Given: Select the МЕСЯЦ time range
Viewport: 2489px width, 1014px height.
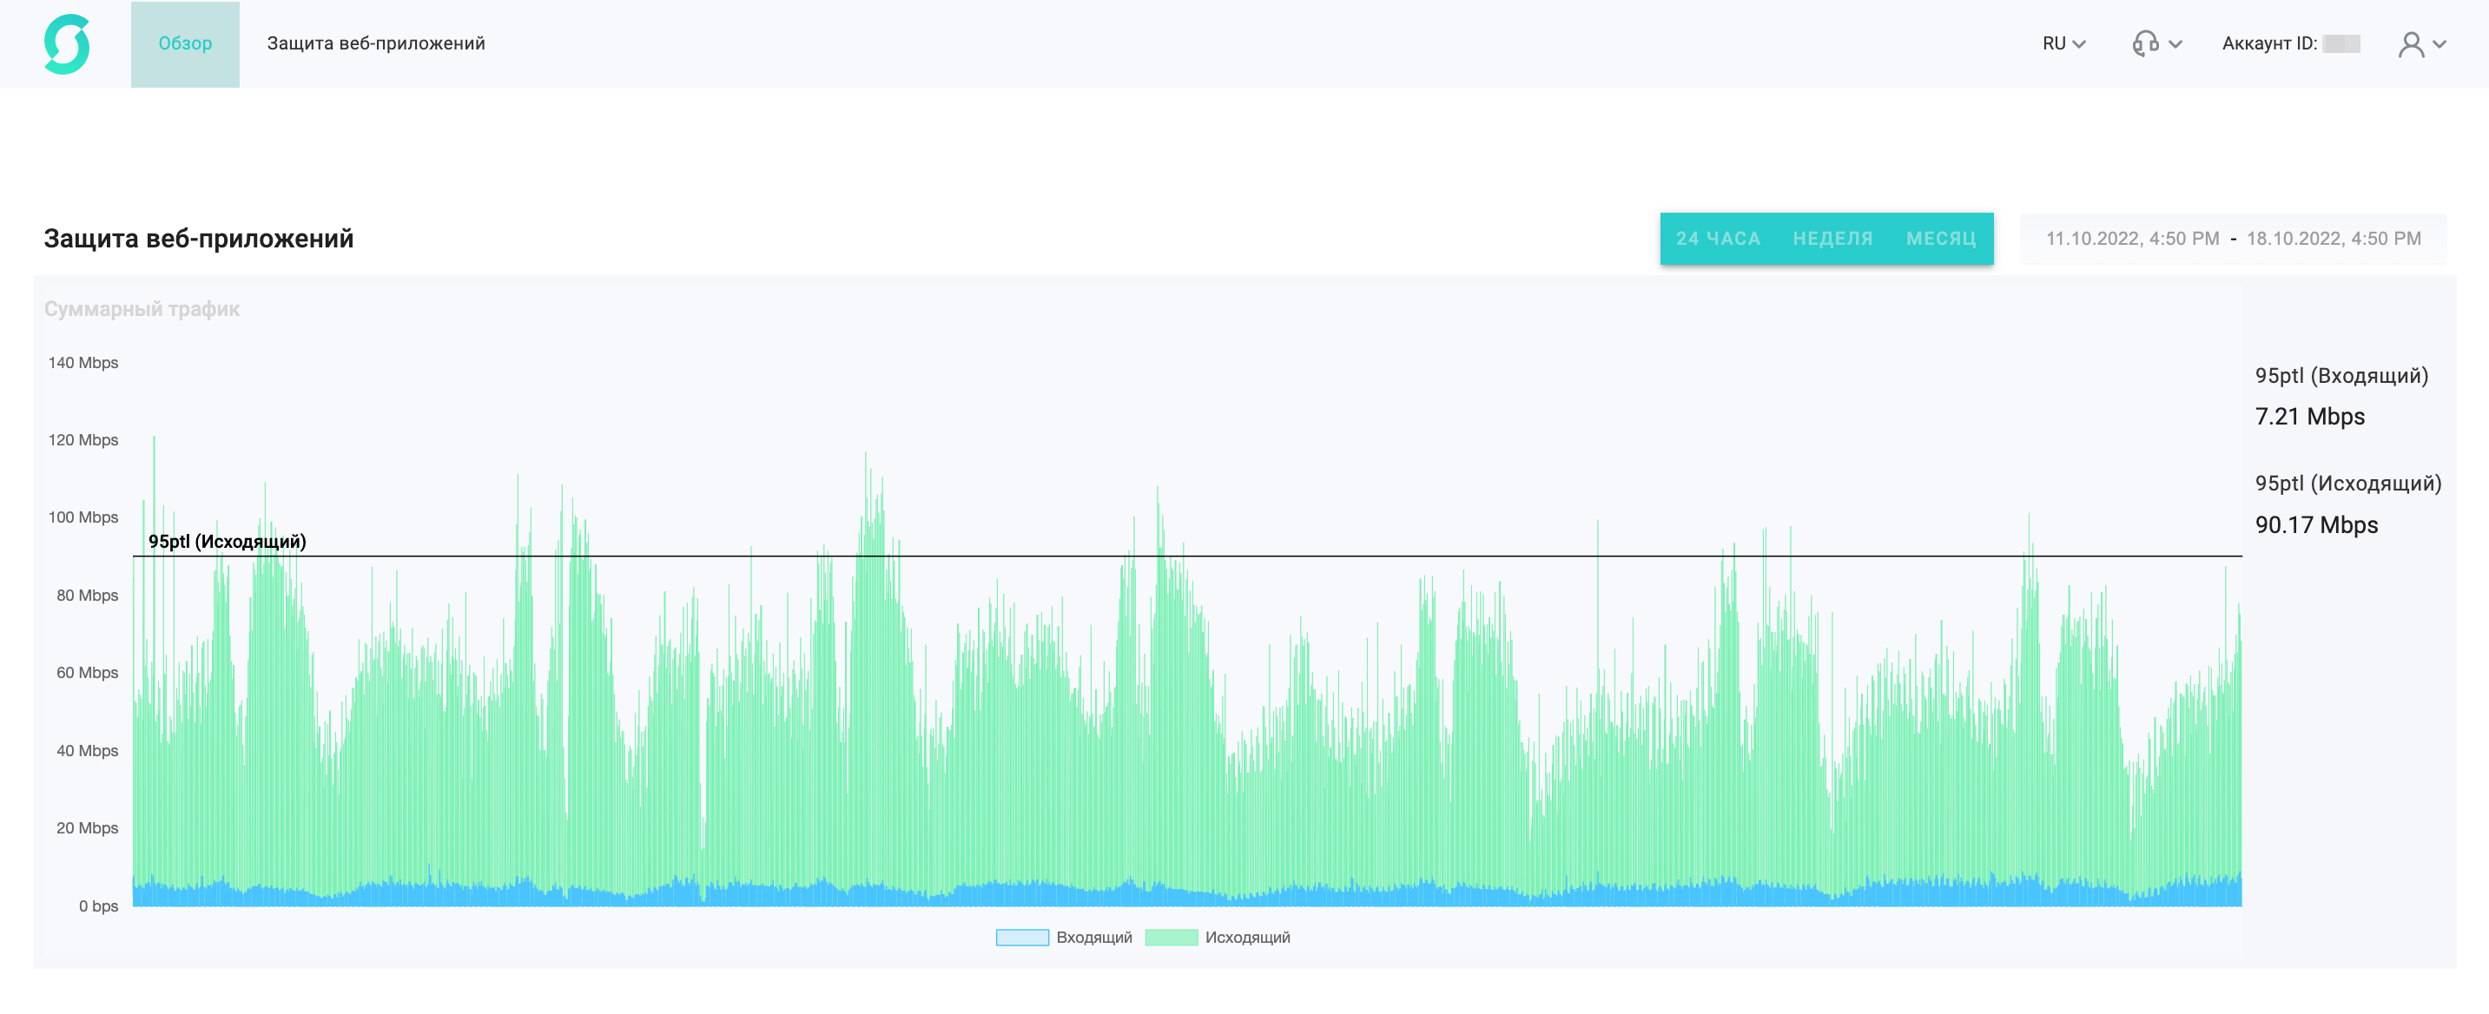Looking at the screenshot, I should [x=1940, y=239].
